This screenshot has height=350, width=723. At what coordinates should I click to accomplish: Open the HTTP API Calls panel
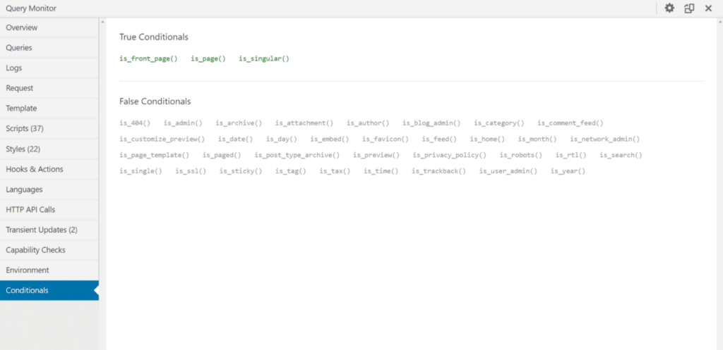tap(30, 210)
